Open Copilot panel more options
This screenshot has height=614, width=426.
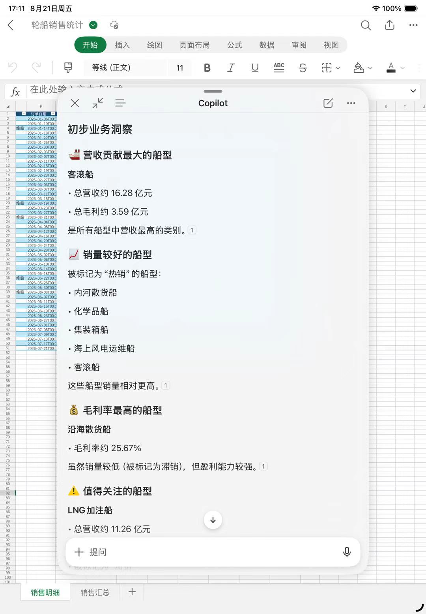pos(351,103)
